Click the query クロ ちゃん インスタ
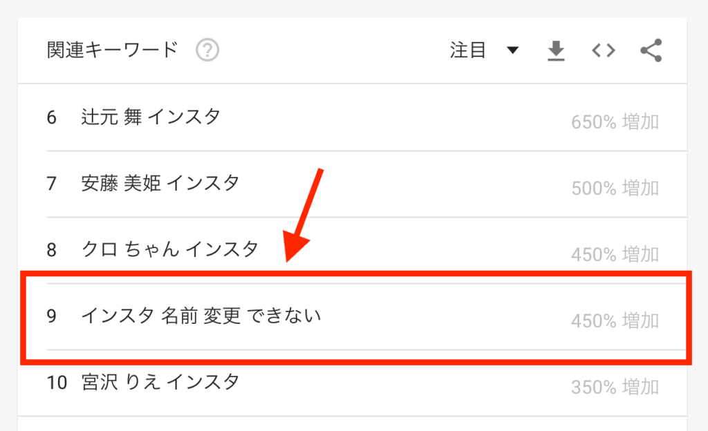This screenshot has height=431, width=708. click(170, 249)
